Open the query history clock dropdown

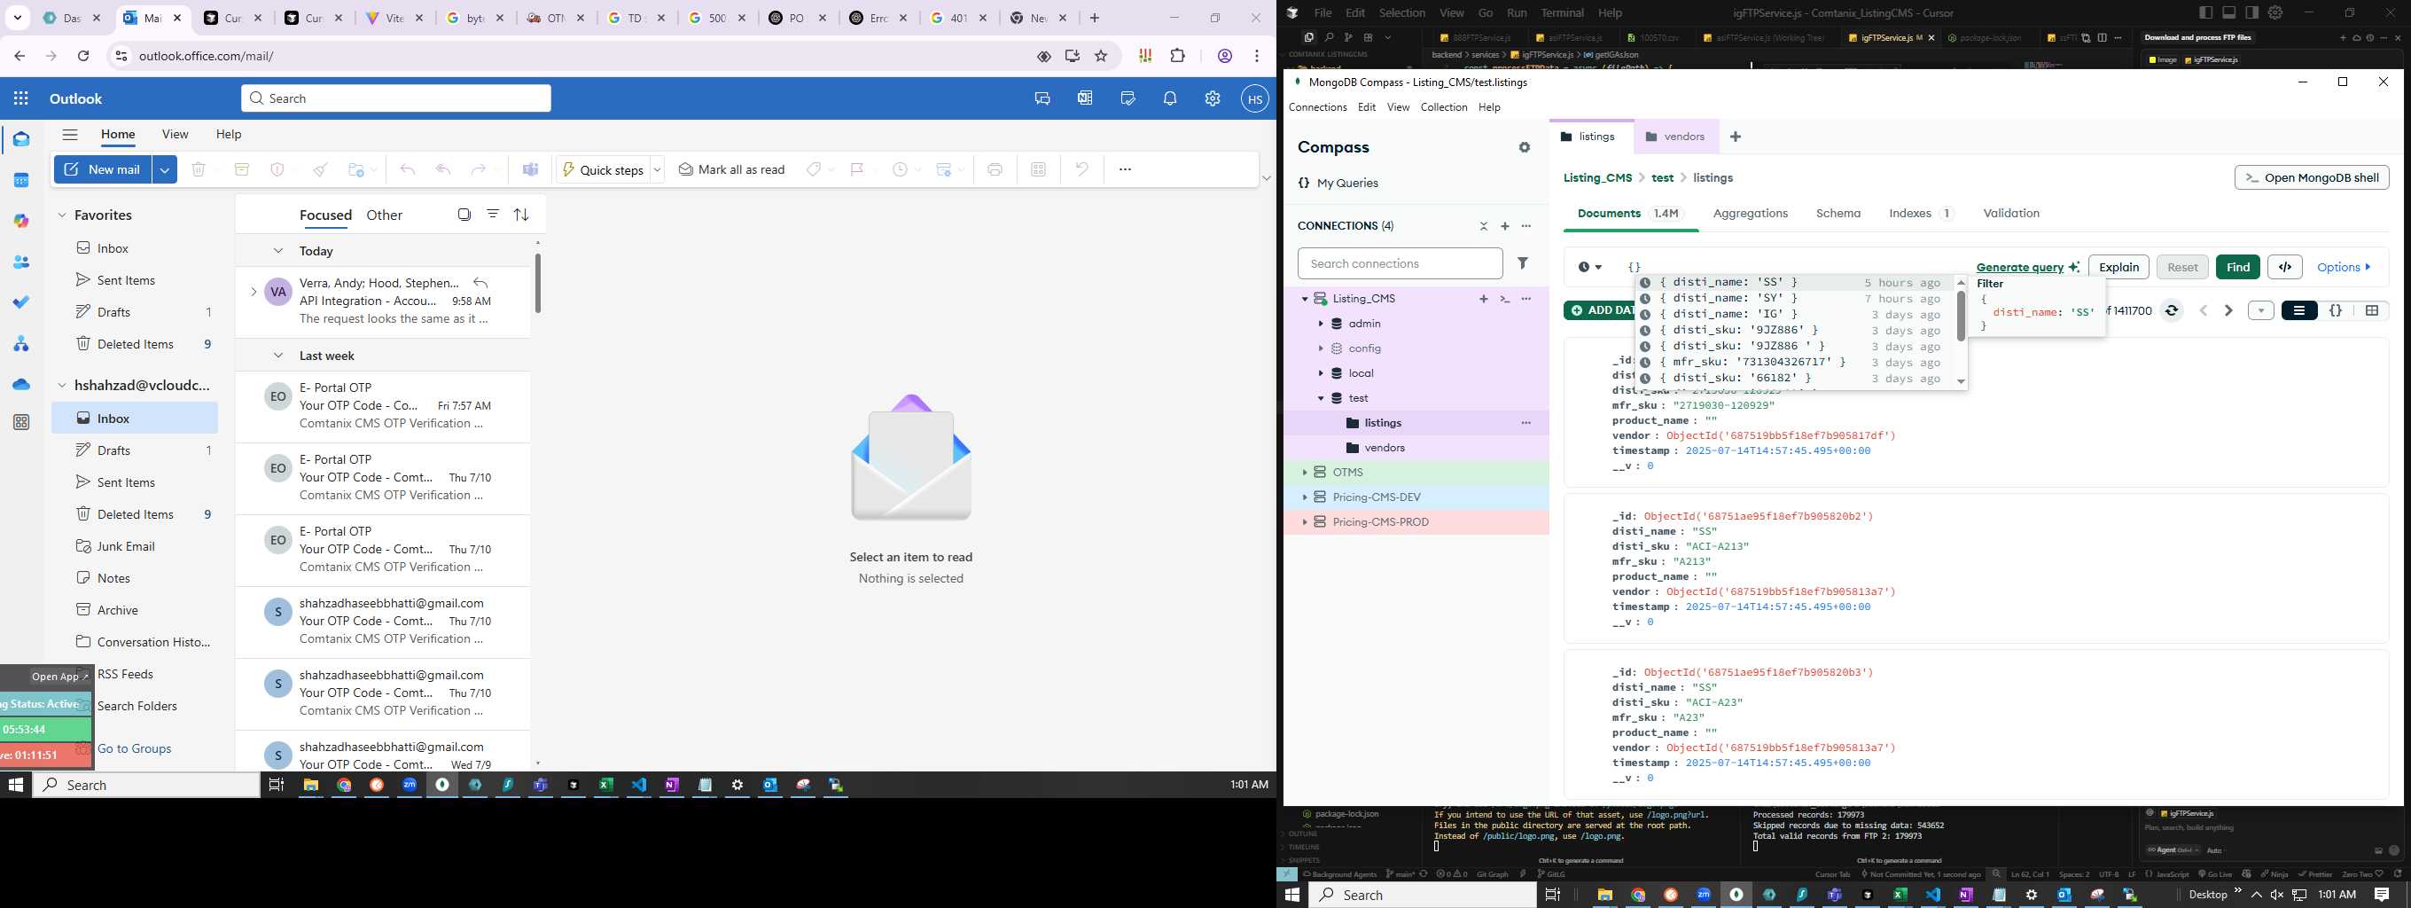pyautogui.click(x=1589, y=268)
